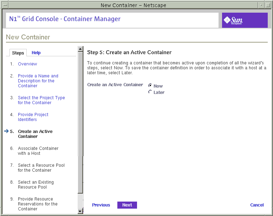Click the steps pane scroll up arrow

(80, 49)
